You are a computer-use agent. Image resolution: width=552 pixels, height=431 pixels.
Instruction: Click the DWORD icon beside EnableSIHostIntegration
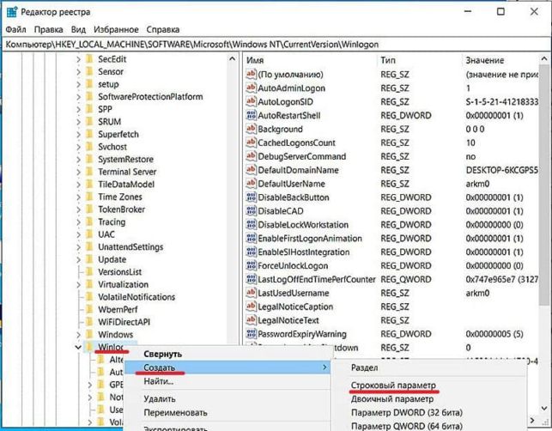pos(251,252)
